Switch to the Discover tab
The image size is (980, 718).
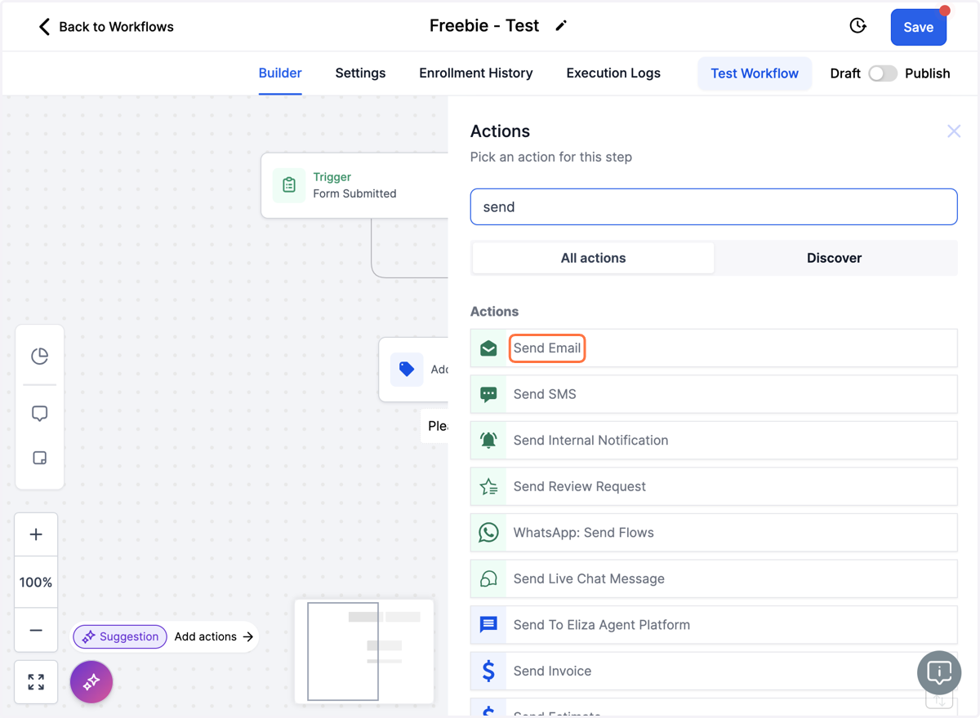[835, 258]
